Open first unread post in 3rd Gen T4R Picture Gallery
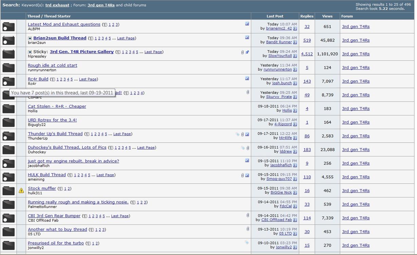 coord(30,52)
